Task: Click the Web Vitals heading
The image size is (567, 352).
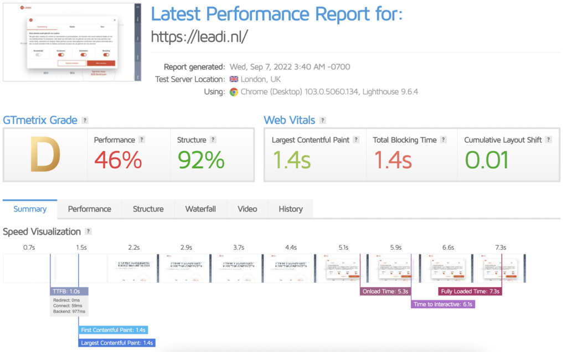Action: tap(289, 120)
